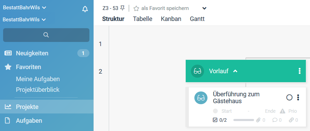Switch to the Gantt view tab

tap(197, 19)
